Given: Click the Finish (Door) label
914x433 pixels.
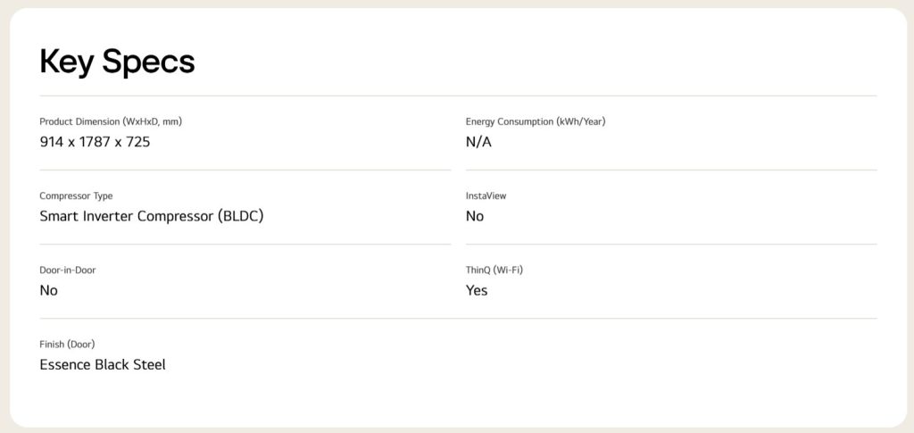Looking at the screenshot, I should 67,344.
